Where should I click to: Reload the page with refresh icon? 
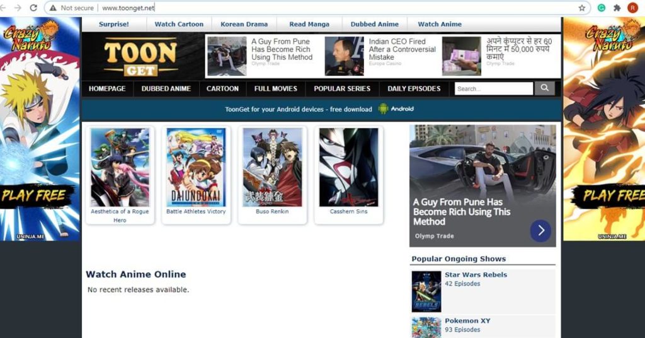33,8
